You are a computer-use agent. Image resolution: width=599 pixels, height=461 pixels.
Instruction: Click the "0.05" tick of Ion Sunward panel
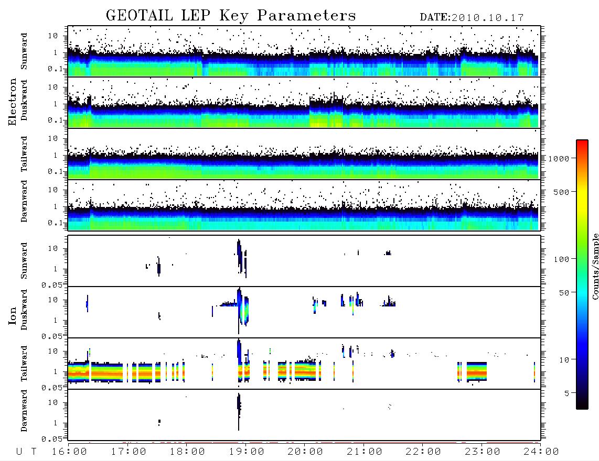click(x=51, y=285)
